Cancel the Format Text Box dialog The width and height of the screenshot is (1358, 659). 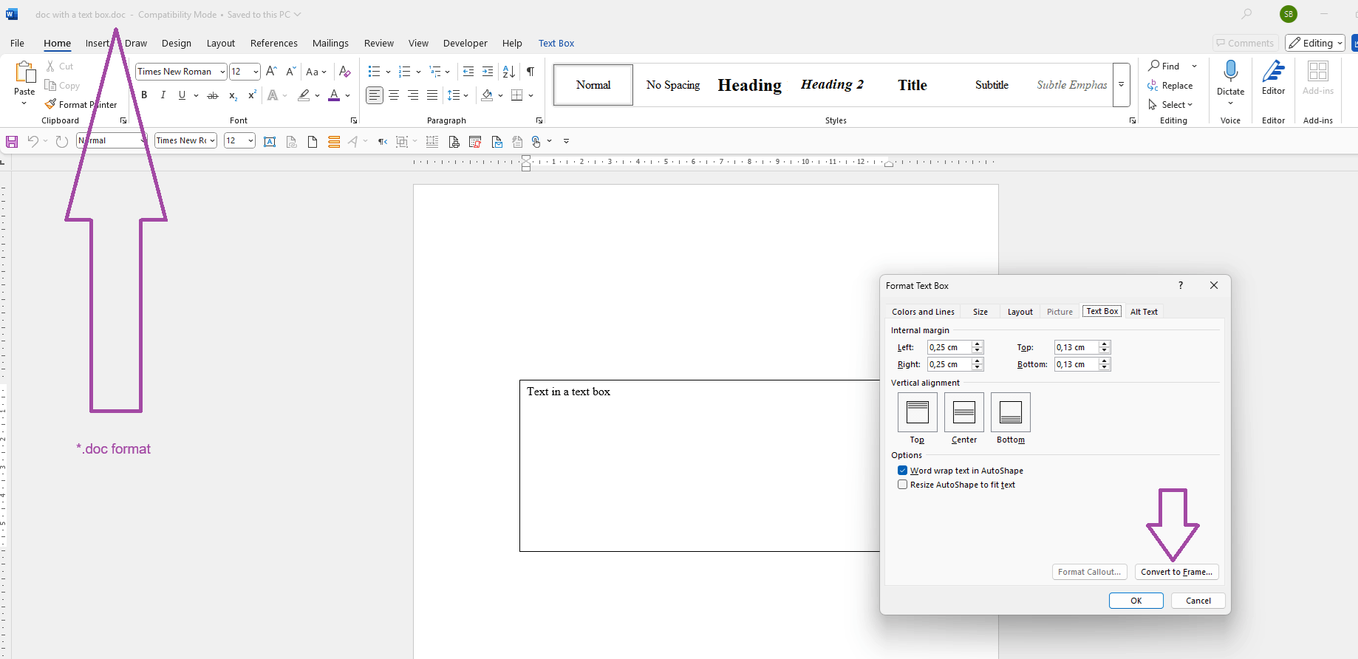tap(1198, 601)
